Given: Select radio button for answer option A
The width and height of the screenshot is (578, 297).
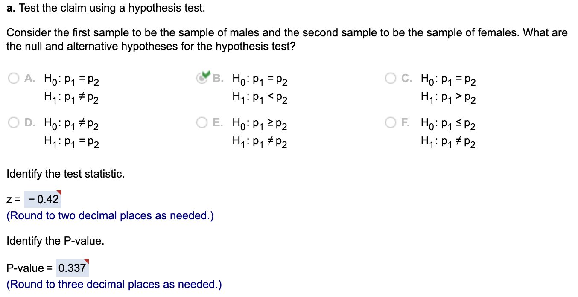Looking at the screenshot, I should point(13,78).
